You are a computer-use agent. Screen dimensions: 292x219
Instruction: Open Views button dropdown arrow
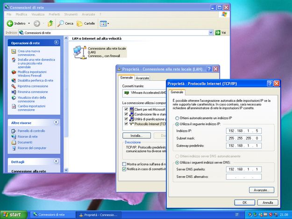pyautogui.click(x=108, y=24)
